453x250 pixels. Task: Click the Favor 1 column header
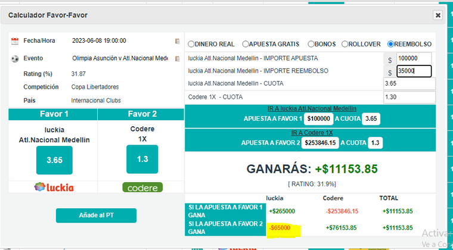click(x=54, y=114)
